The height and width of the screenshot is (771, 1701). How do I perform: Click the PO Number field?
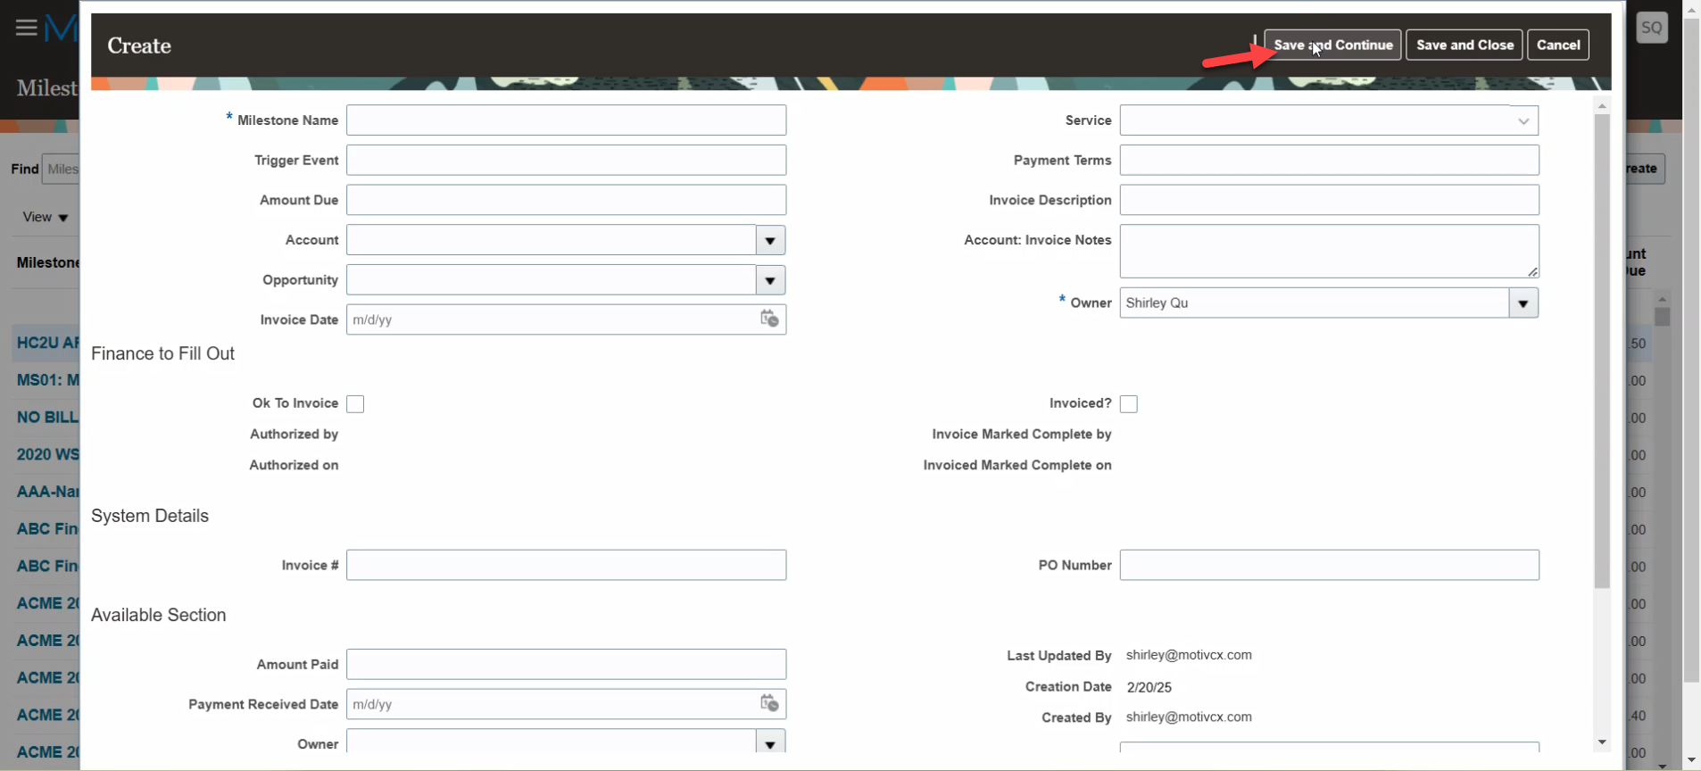(x=1329, y=565)
